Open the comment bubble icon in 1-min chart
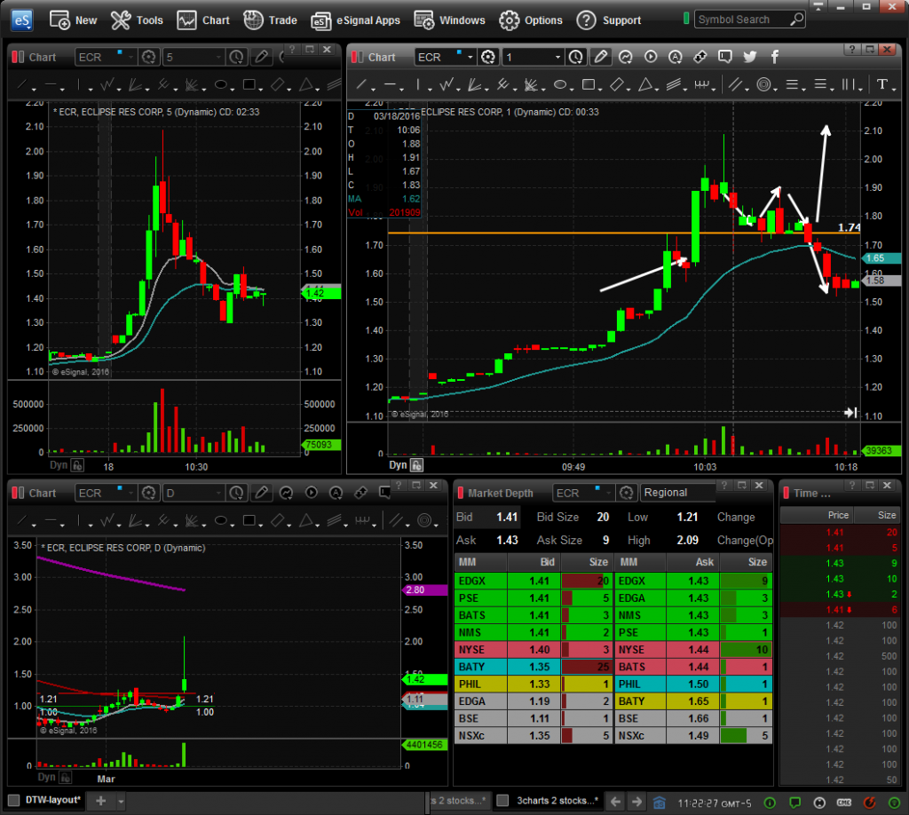 724,56
